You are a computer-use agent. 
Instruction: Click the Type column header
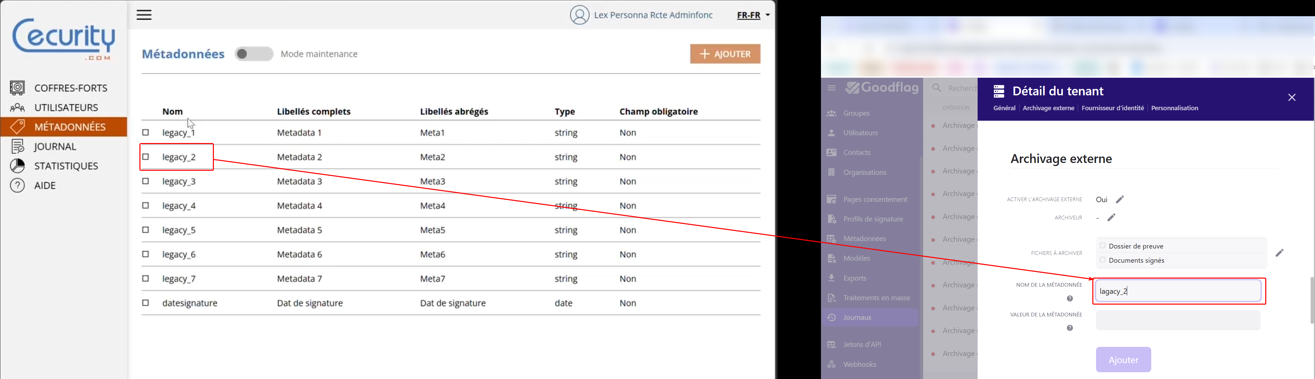[564, 112]
